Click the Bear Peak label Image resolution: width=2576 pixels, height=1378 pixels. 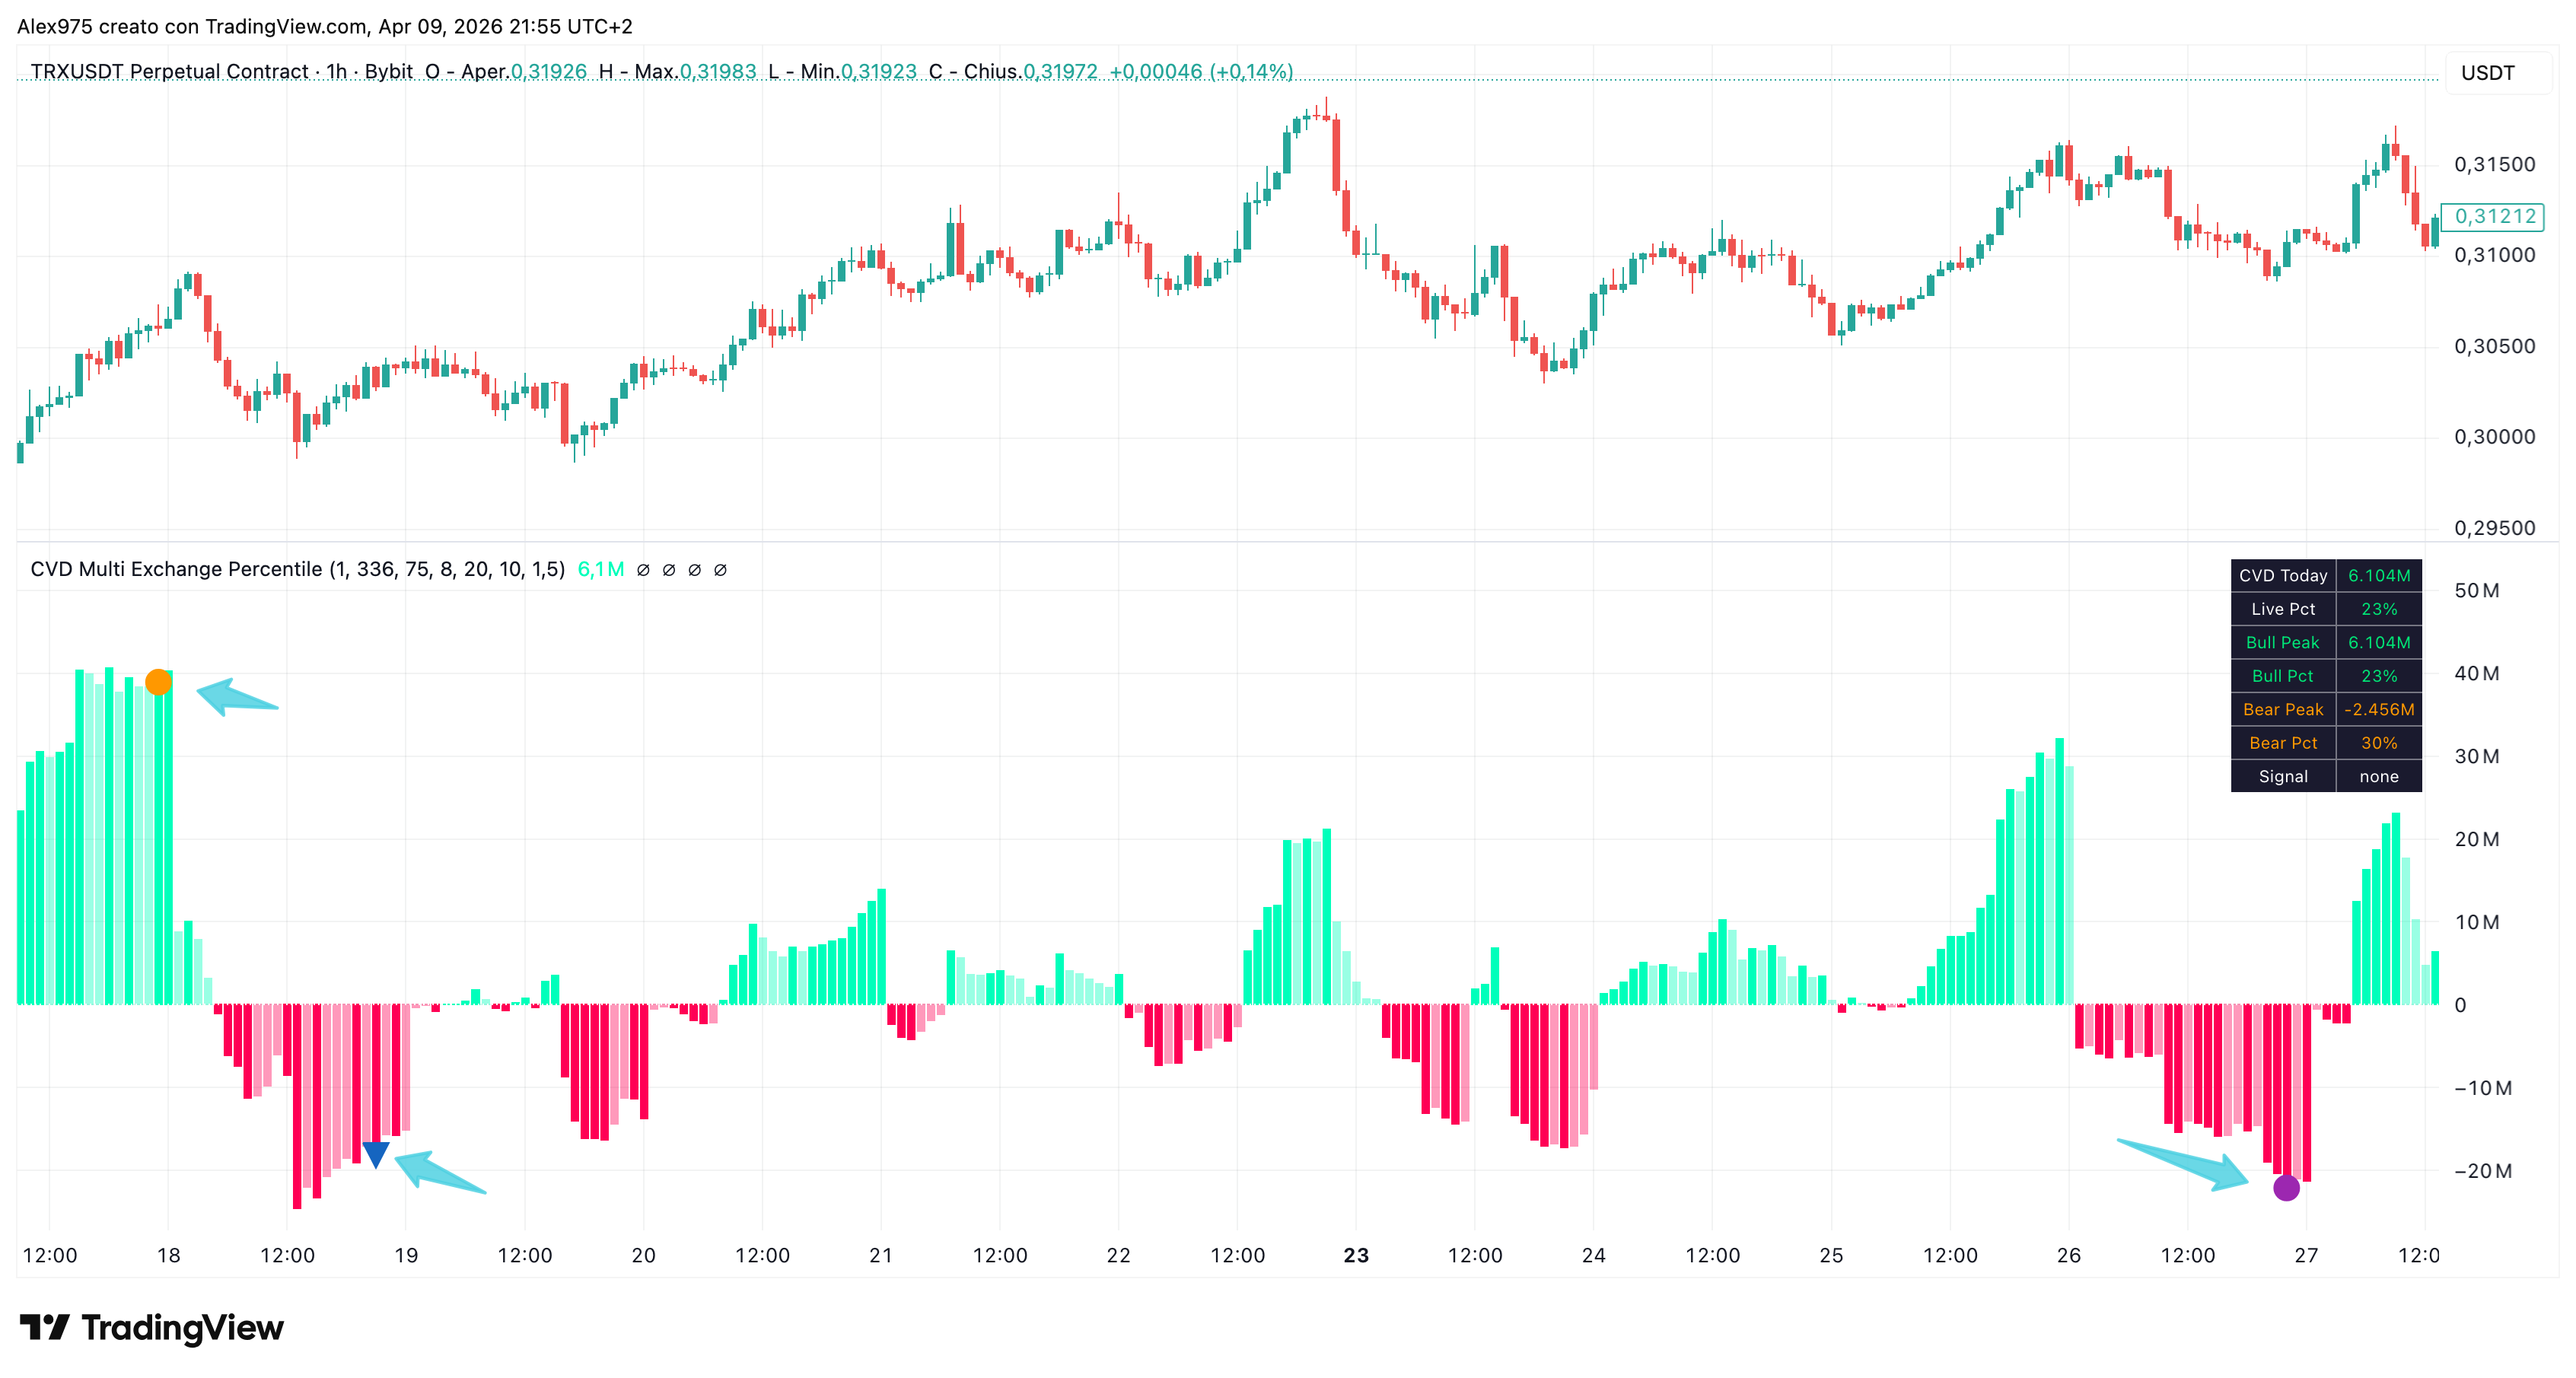click(x=2283, y=710)
